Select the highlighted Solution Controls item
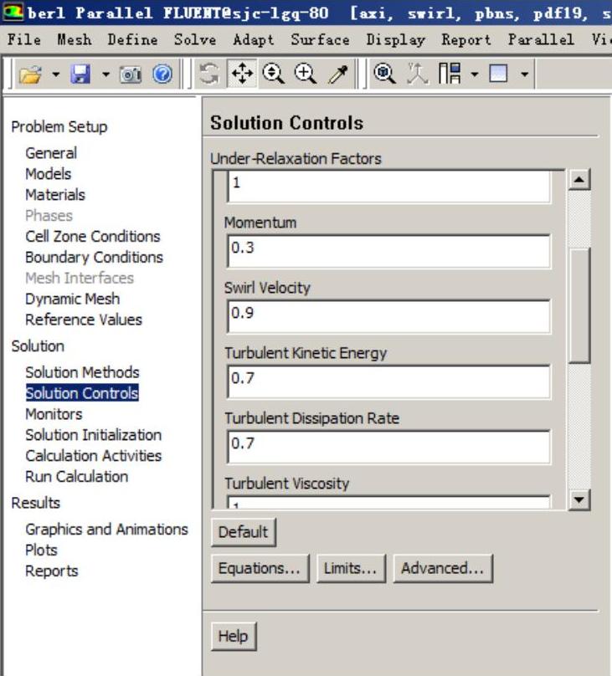Screen dimensions: 612x676 (x=82, y=393)
